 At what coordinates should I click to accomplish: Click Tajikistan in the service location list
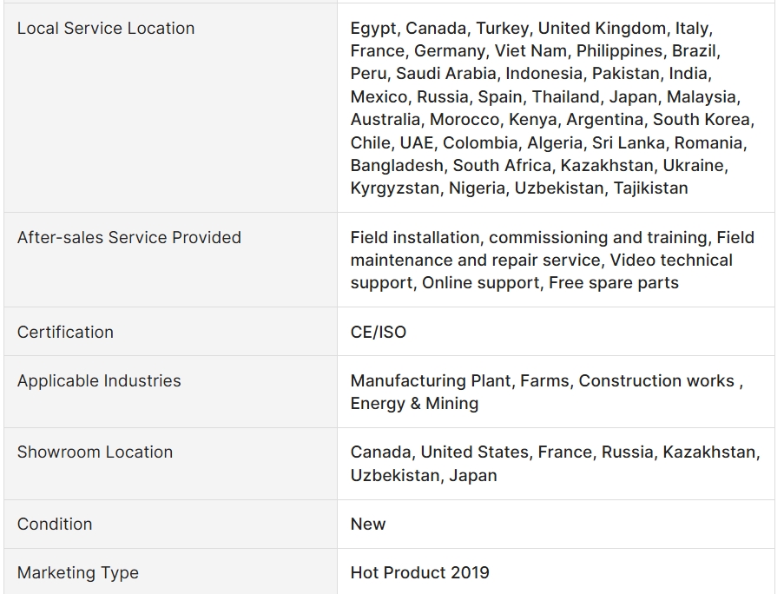point(650,188)
